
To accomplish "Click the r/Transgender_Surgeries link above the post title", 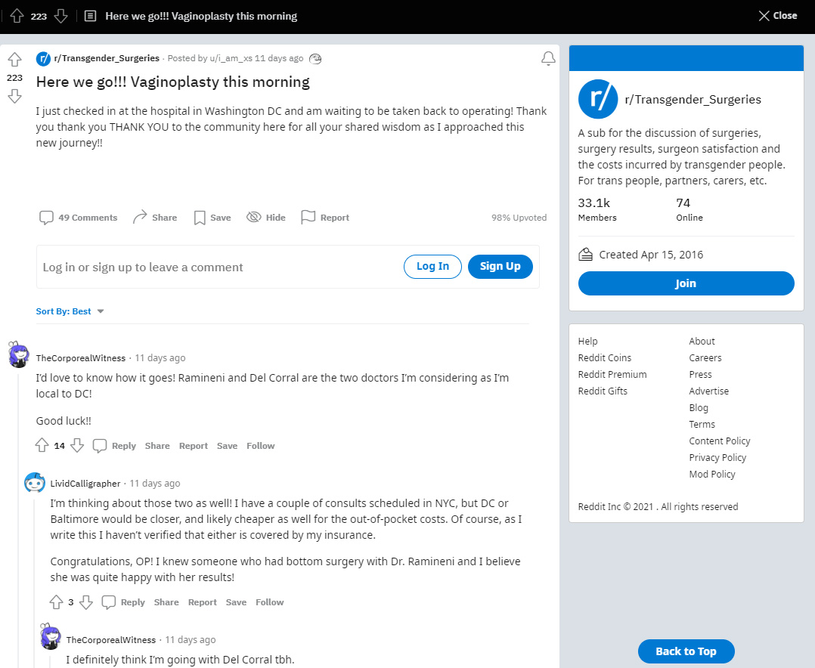I will click(x=107, y=58).
